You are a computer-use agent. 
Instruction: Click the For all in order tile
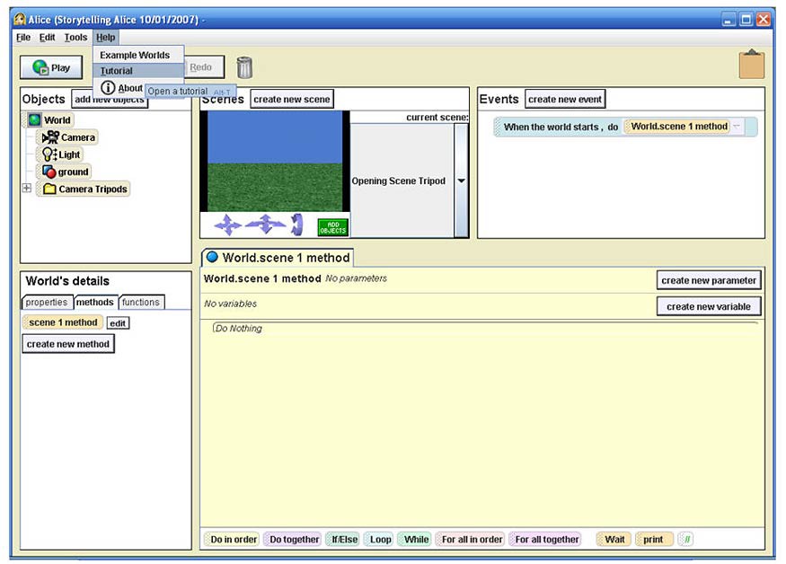[472, 540]
